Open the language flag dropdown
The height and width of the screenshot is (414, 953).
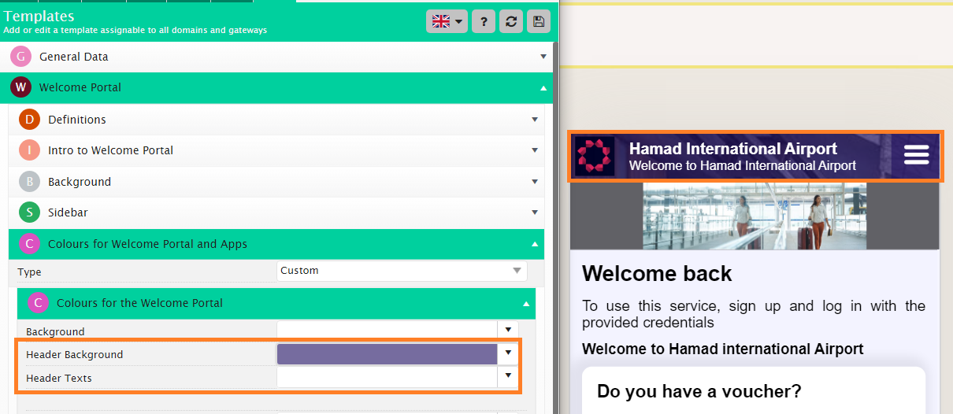(447, 21)
